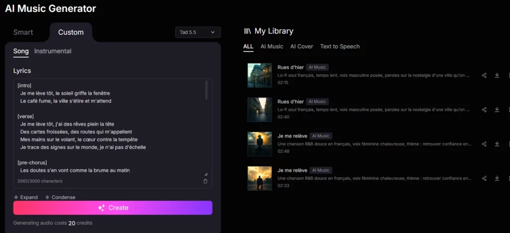Screen dimensions: 510x233
Task: Click the 2062/3000 characters counter
Action: pyautogui.click(x=40, y=181)
